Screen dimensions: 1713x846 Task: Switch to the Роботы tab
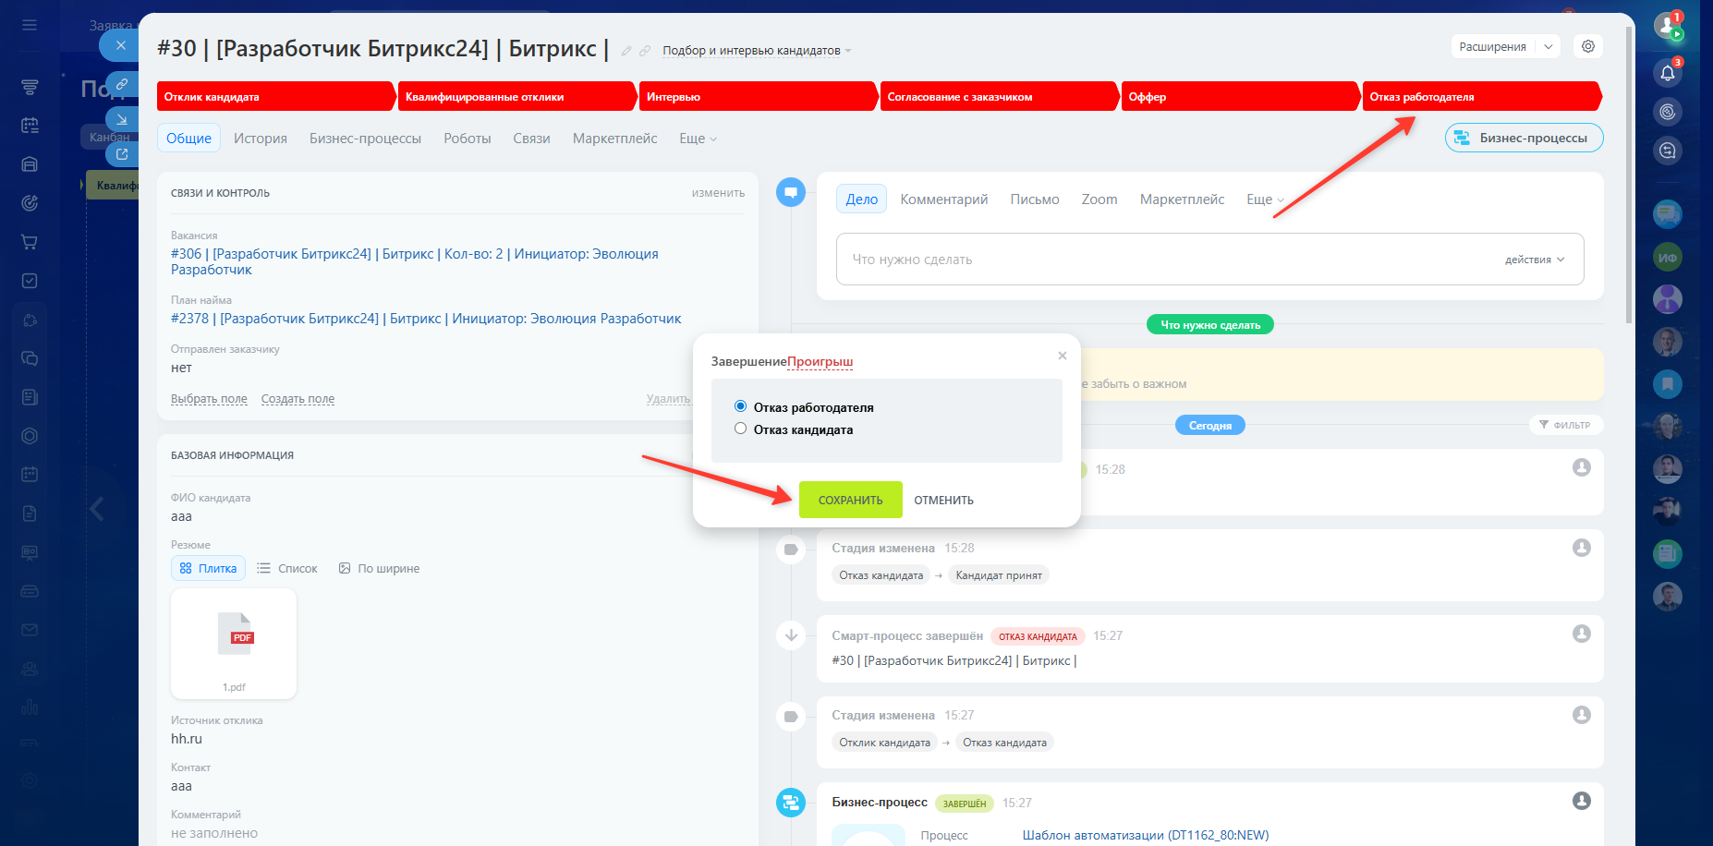(468, 139)
